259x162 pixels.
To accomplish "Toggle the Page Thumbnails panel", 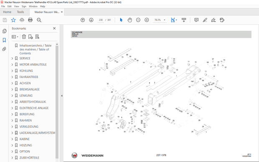I will (x=5, y=31).
